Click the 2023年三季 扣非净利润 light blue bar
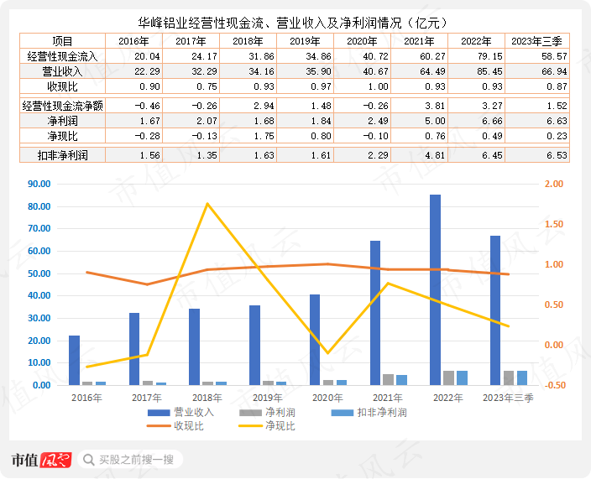This screenshot has width=591, height=479. tap(522, 377)
